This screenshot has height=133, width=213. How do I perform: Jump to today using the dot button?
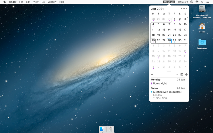(184, 9)
